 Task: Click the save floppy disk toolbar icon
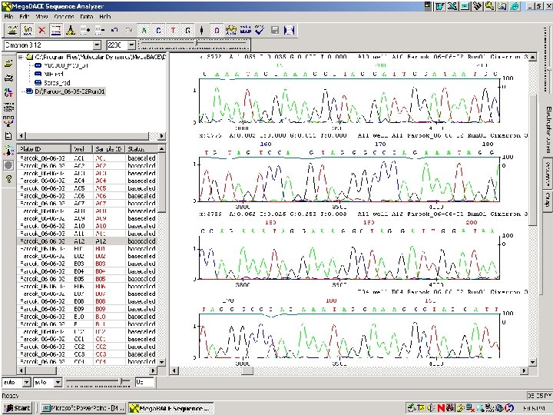(275, 30)
